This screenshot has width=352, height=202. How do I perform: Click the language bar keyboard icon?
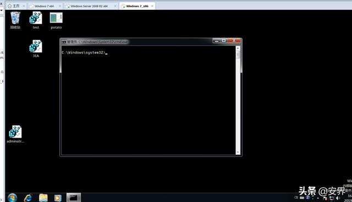click(x=302, y=198)
